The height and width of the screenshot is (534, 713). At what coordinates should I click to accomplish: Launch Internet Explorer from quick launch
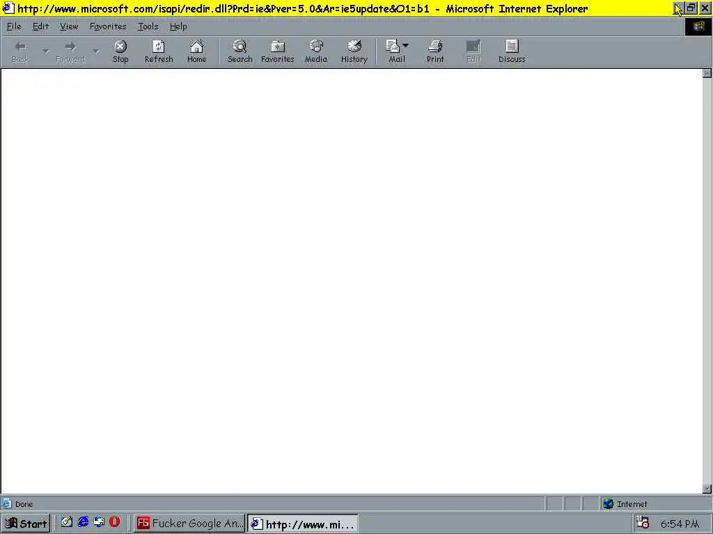(83, 522)
